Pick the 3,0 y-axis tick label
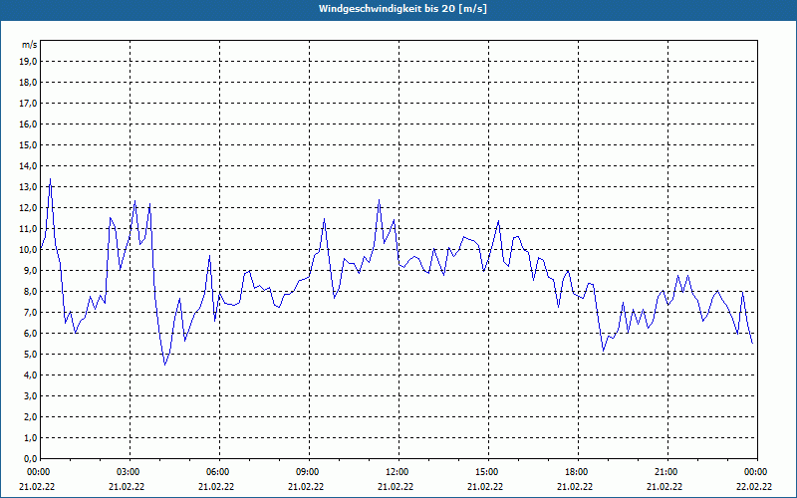Viewport: 797px width, 498px height. (31, 395)
